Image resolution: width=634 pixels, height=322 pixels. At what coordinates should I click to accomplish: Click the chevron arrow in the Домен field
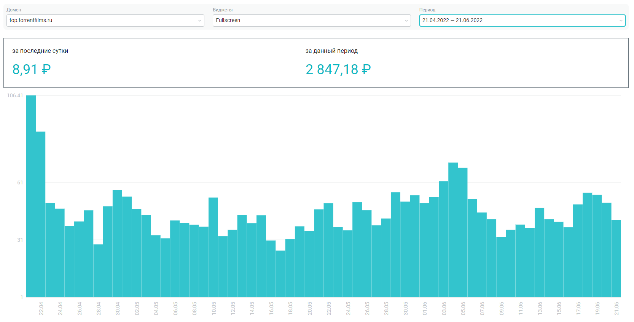pos(199,21)
